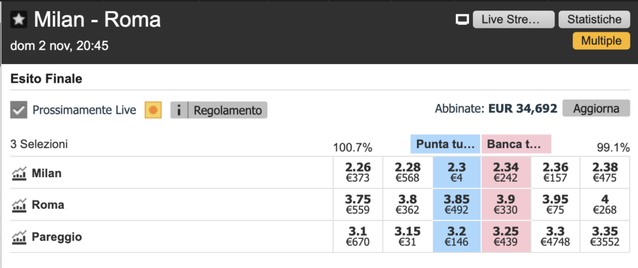Open the Regolamento rules
Viewport: 638px width, 268px height.
pyautogui.click(x=227, y=110)
